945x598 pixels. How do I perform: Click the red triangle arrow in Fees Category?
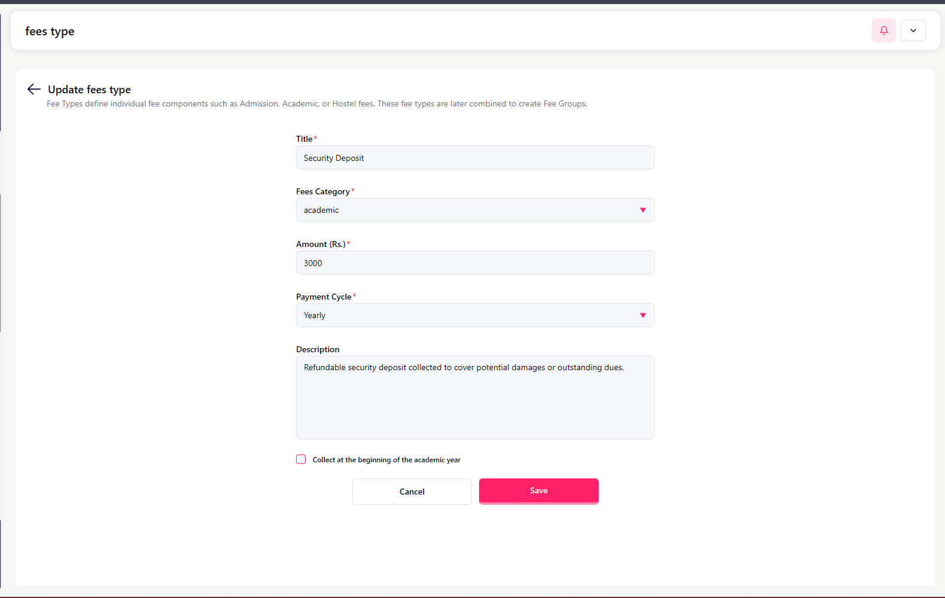[x=643, y=210]
